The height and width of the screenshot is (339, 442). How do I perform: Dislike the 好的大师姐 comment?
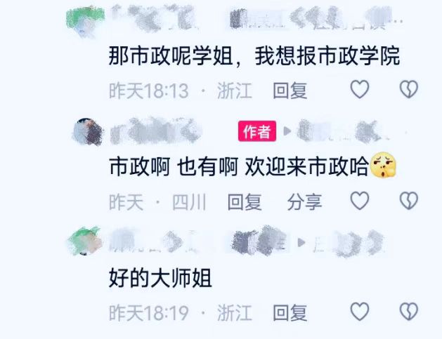coord(409,312)
